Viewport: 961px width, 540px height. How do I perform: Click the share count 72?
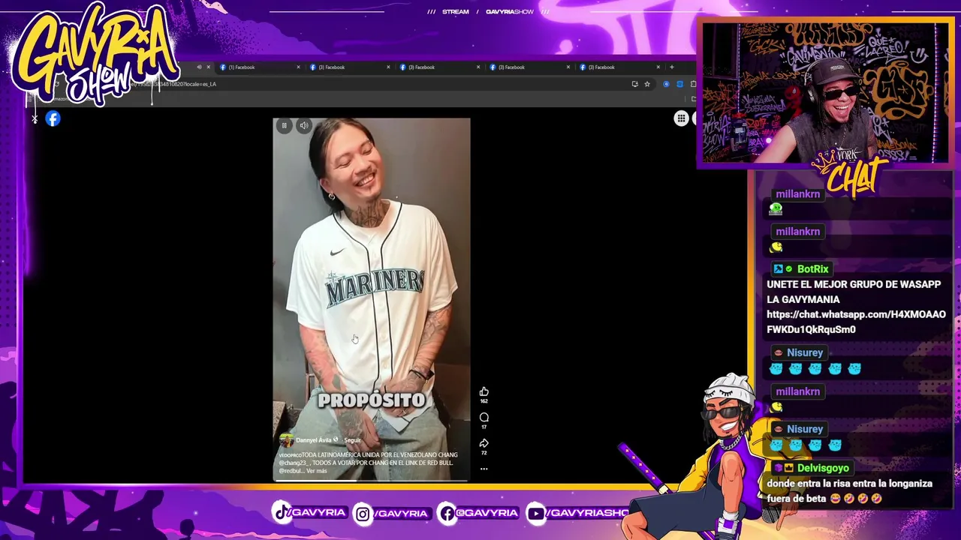pos(484,453)
